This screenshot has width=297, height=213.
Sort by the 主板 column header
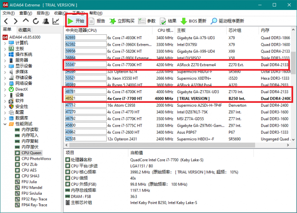(x=201, y=30)
